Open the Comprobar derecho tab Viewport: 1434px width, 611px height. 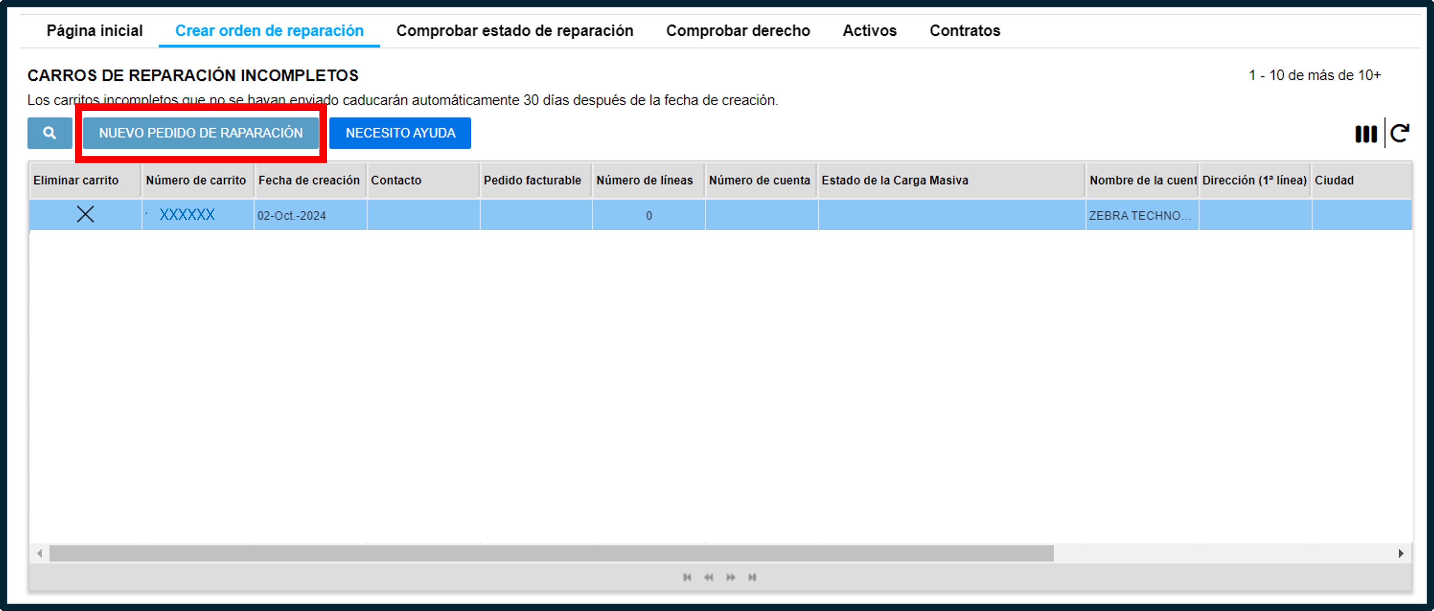(738, 31)
